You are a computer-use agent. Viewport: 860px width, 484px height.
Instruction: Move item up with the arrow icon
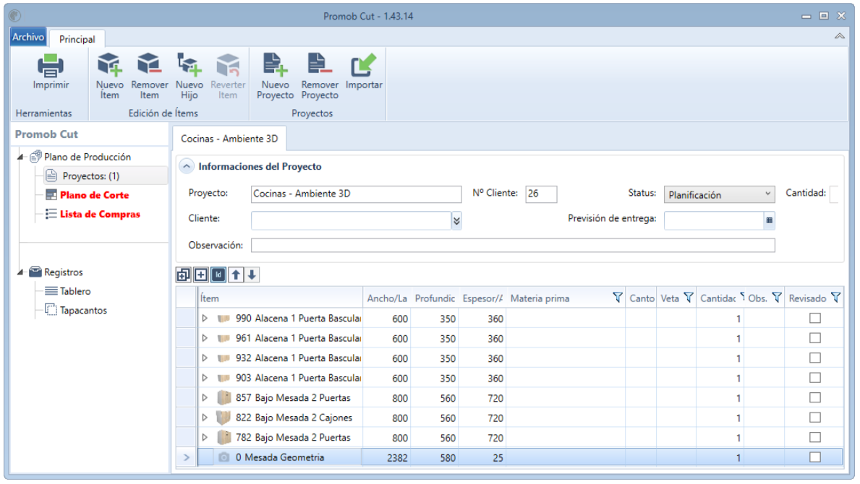point(236,275)
